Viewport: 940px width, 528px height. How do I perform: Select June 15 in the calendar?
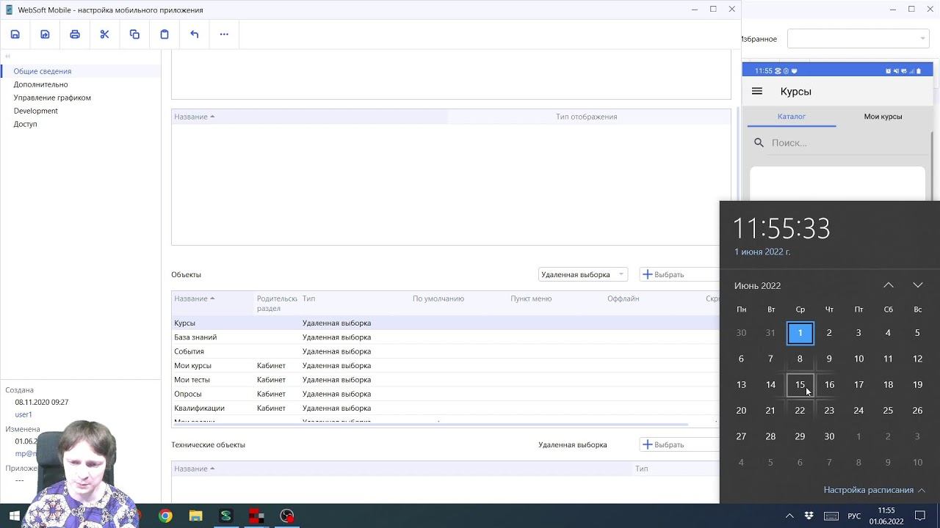[800, 385]
